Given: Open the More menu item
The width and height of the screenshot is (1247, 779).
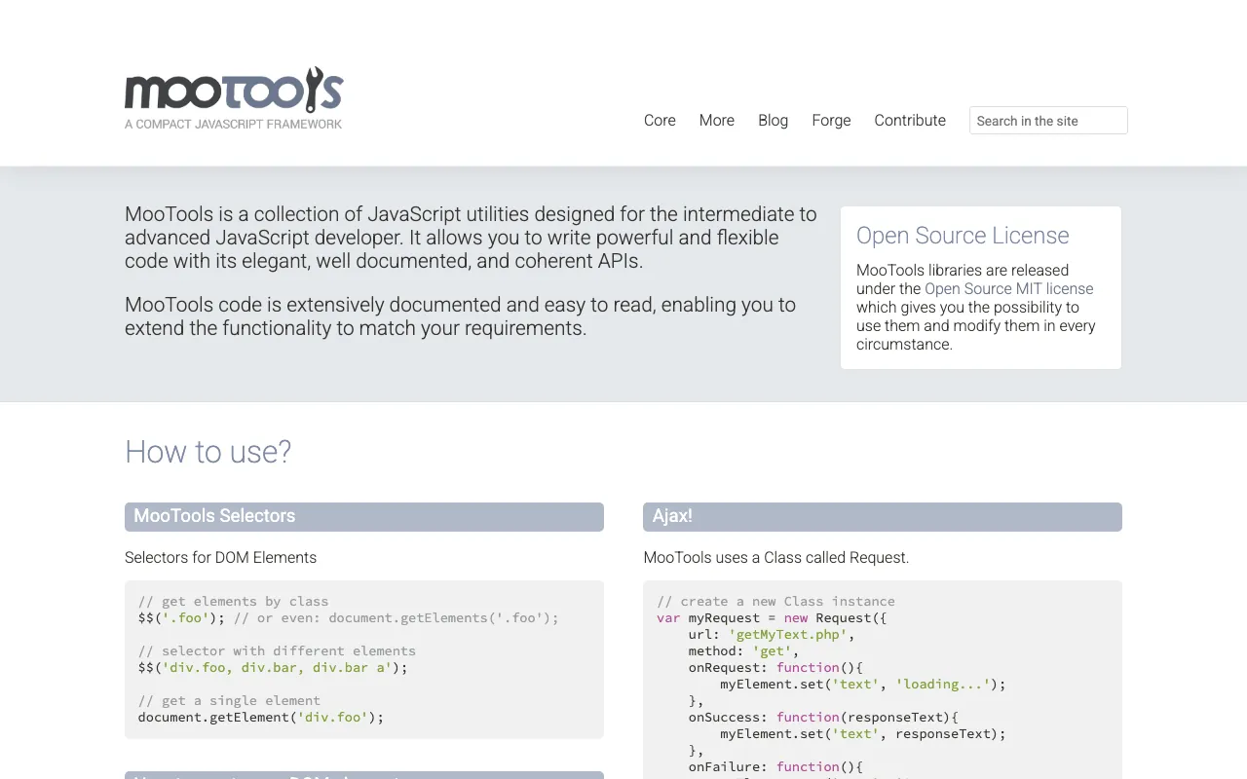Looking at the screenshot, I should [x=717, y=120].
